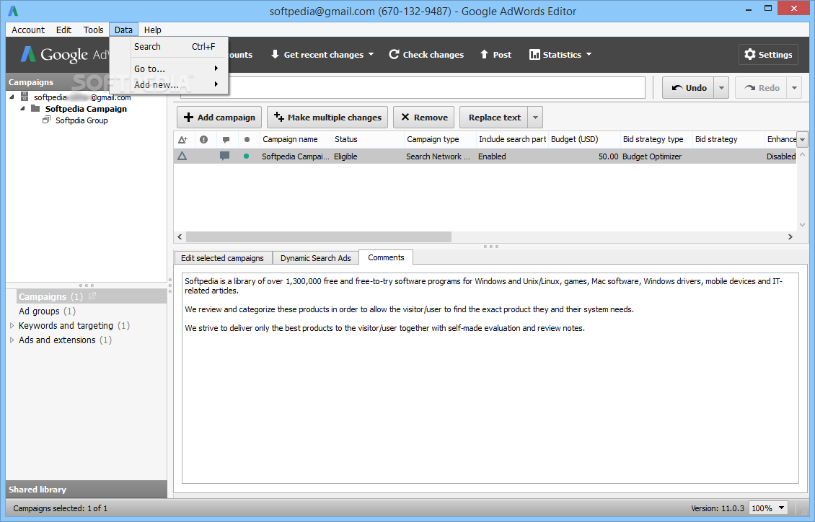Open the 100% zoom dropdown
This screenshot has height=522, width=815.
pyautogui.click(x=781, y=508)
